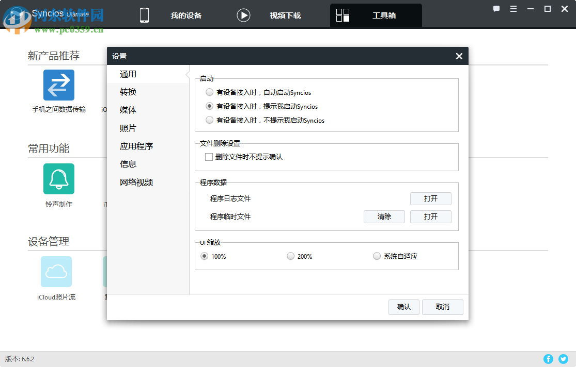The width and height of the screenshot is (576, 367).
Task: Confirm settings with the 确认 button
Action: (403, 307)
